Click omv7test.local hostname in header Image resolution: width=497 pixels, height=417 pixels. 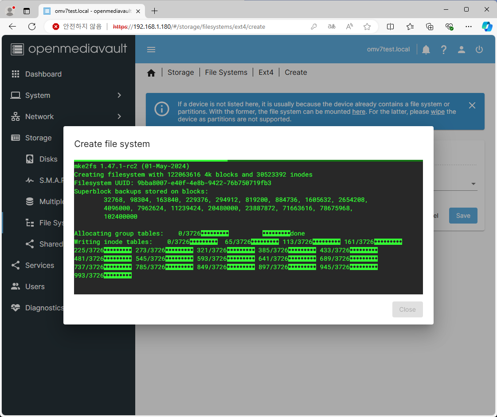[388, 49]
